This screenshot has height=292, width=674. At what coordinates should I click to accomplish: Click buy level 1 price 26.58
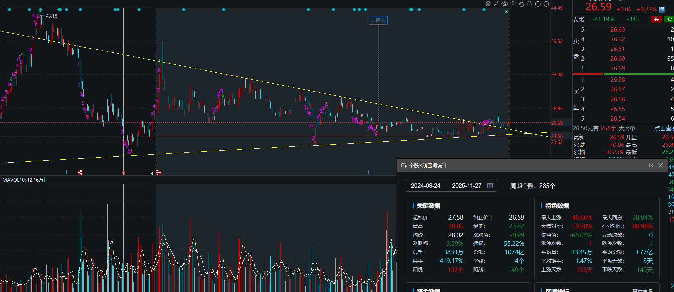[x=618, y=80]
